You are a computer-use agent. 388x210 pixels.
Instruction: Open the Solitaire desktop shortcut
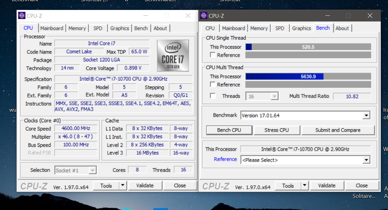(x=364, y=196)
